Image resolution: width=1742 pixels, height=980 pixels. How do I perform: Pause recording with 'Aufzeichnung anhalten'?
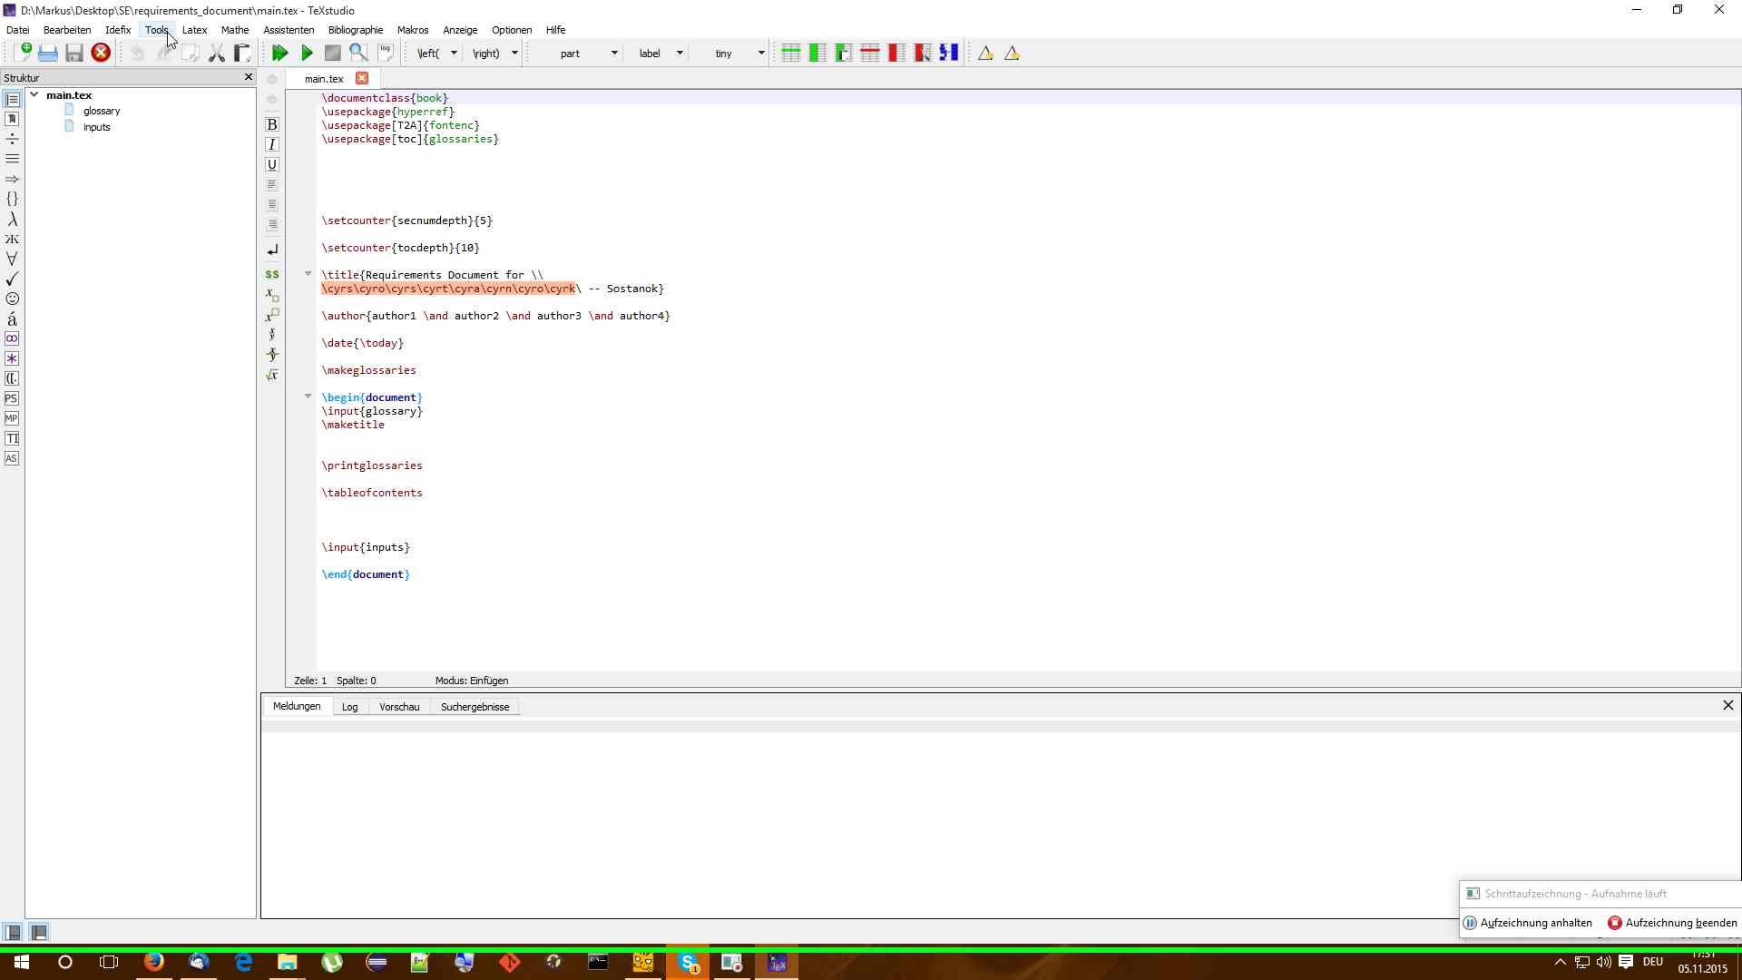pos(1528,923)
